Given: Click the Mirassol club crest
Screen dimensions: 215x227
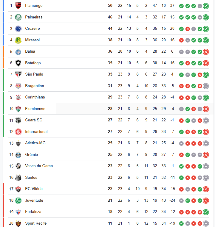Looking at the screenshot, I should click(x=18, y=40).
